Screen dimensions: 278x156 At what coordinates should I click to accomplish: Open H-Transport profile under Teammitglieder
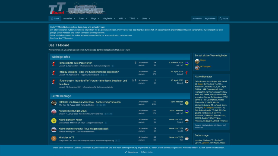point(206,67)
